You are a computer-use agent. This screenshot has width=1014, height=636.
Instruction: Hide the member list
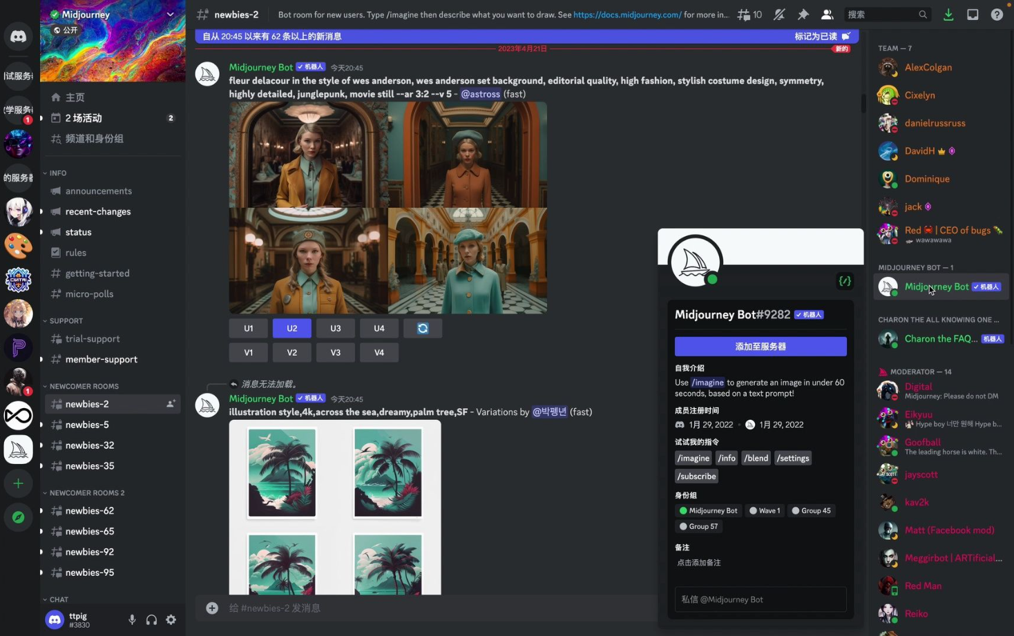click(x=827, y=15)
